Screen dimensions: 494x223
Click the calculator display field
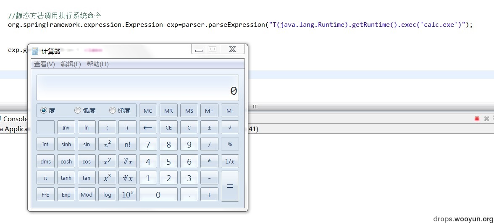point(138,88)
